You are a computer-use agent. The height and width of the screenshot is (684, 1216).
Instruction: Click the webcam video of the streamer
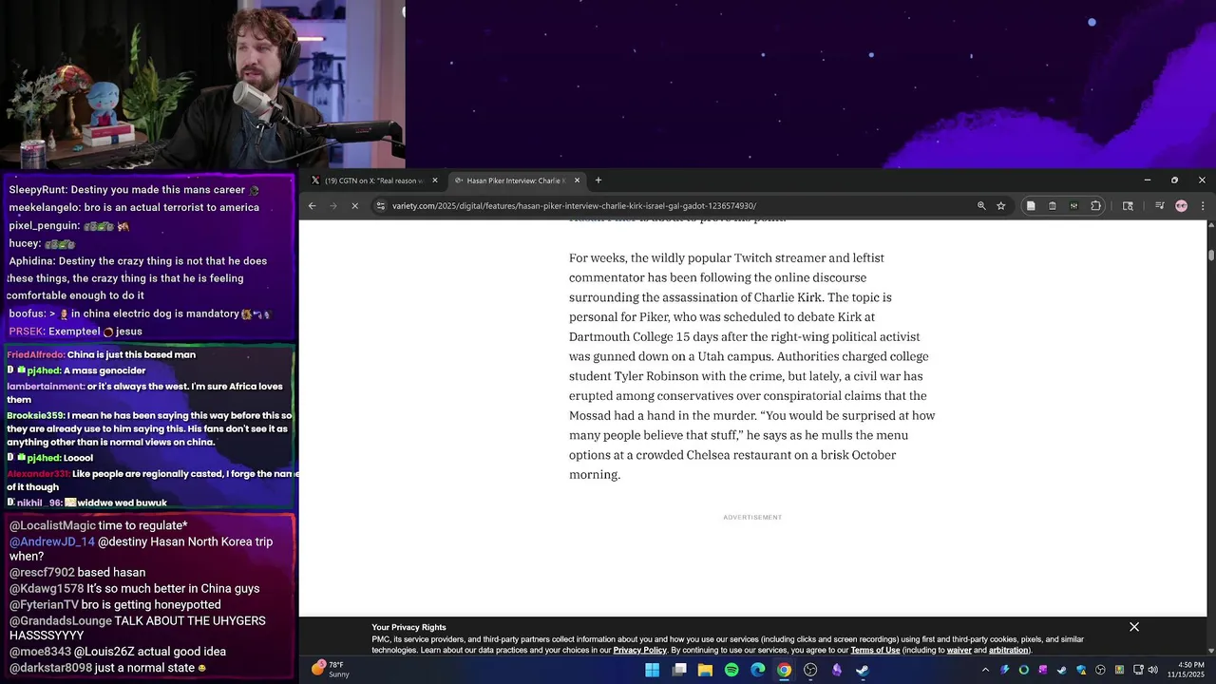(x=202, y=84)
